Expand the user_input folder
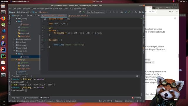Image resolution: width=188 pixels, height=106 pixels. coord(14,48)
